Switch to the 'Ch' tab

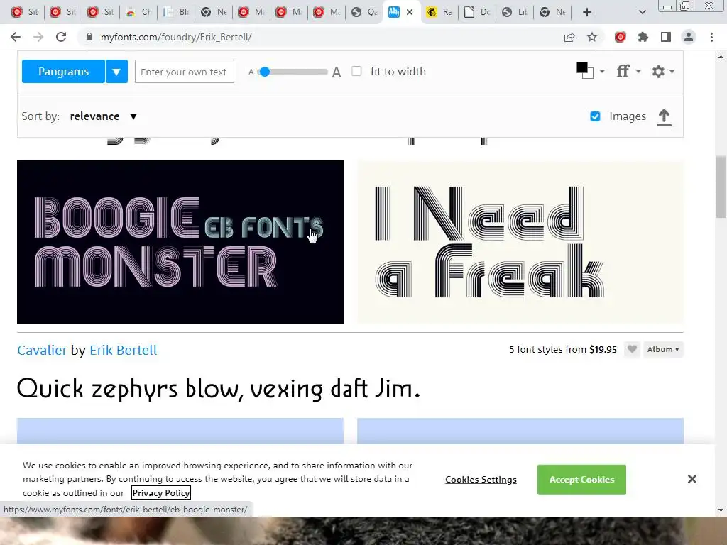click(140, 12)
